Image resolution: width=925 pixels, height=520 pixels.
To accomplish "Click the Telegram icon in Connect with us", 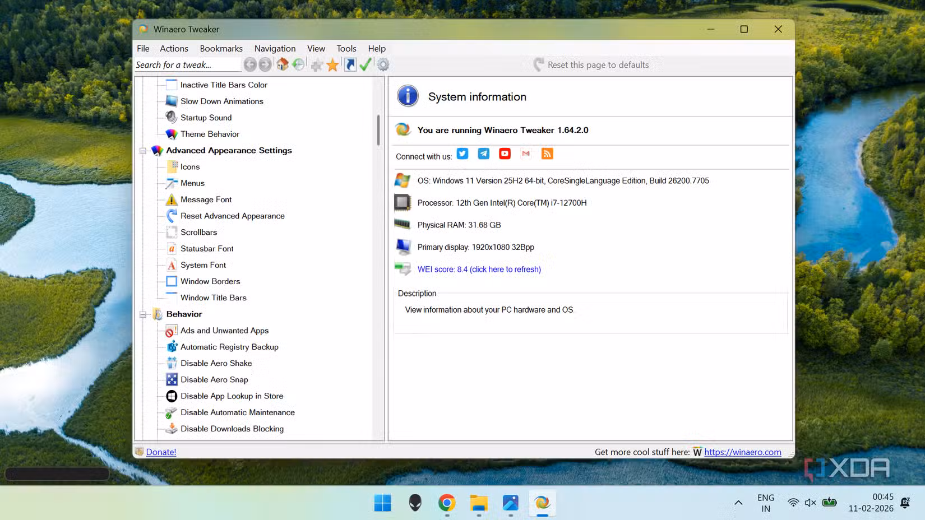I will point(484,154).
